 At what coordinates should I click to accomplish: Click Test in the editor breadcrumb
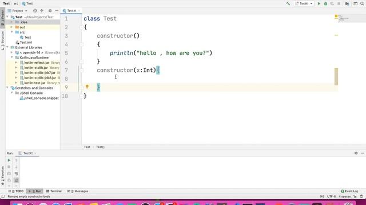click(87, 147)
